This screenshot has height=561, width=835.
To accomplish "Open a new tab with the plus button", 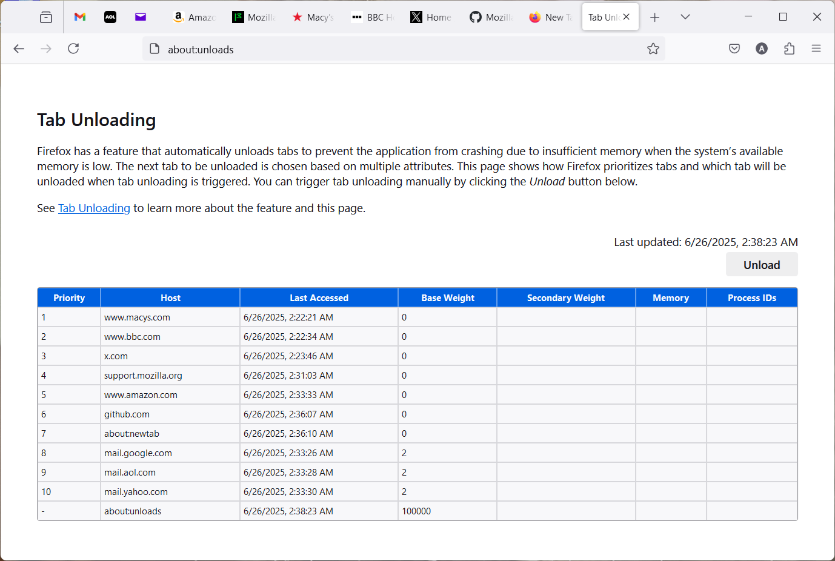I will coord(654,17).
